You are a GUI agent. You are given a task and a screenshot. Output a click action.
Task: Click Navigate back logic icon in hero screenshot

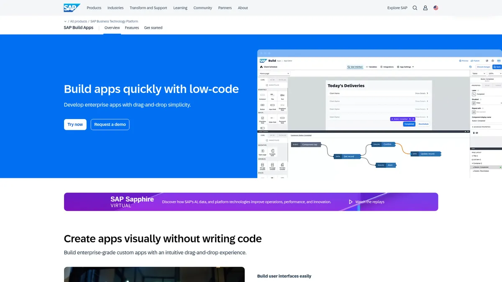(272, 151)
